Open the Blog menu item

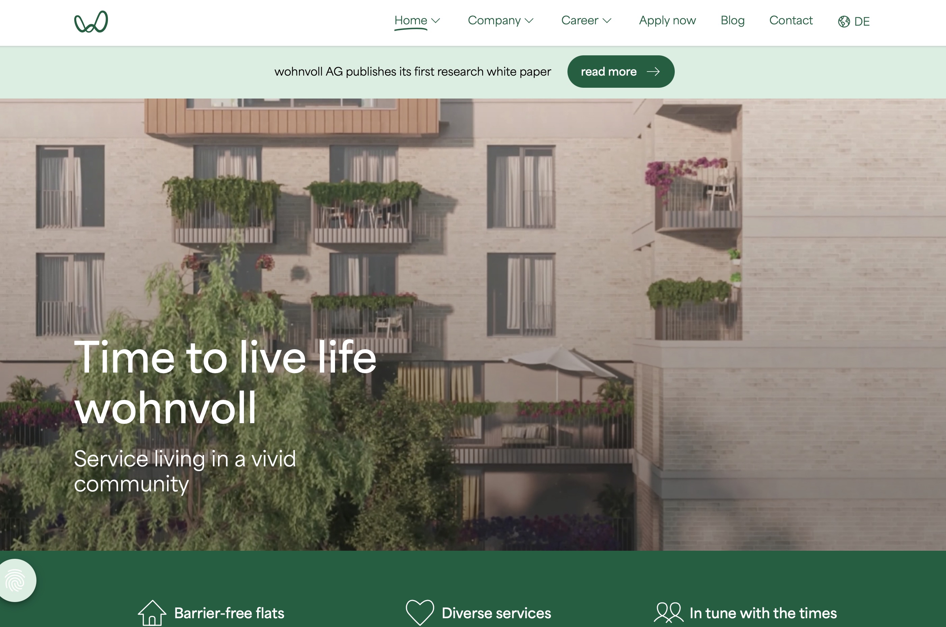[x=732, y=20]
